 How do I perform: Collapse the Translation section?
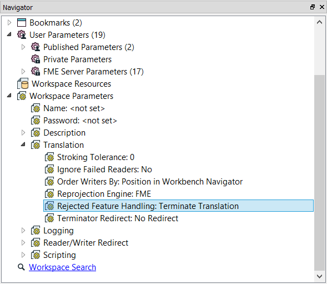pyautogui.click(x=23, y=145)
